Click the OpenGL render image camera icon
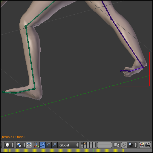The height and width of the screenshot is (153, 153). [x=142, y=145]
